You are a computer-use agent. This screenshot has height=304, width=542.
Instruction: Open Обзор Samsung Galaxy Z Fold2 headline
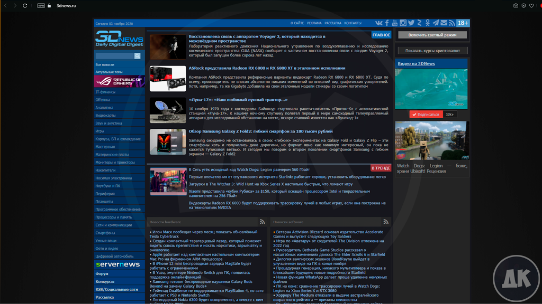tap(260, 131)
